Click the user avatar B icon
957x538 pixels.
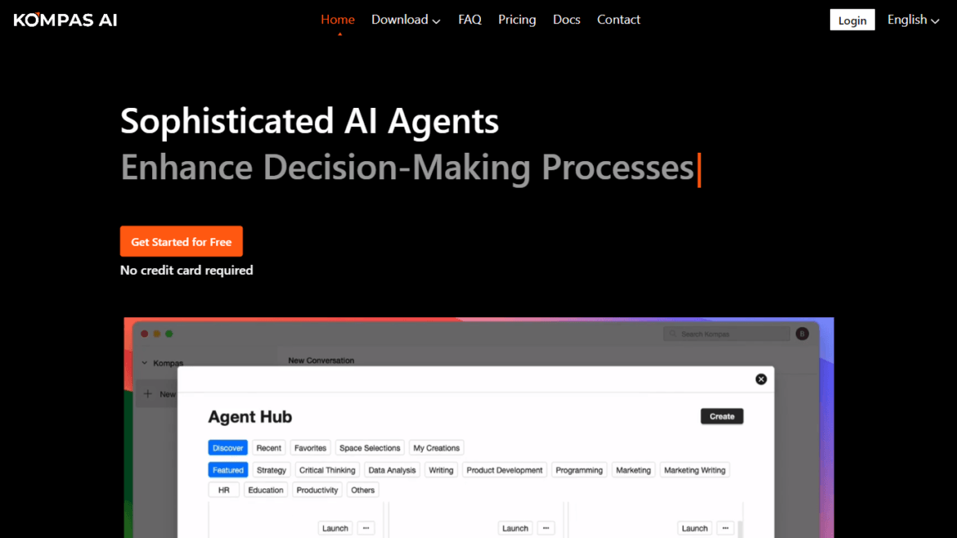click(x=802, y=334)
